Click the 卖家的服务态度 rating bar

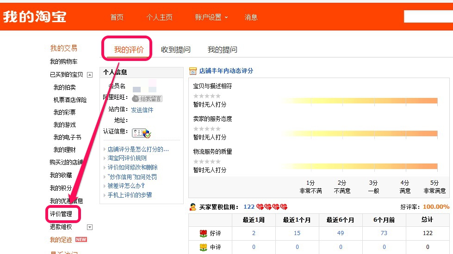[x=360, y=133]
